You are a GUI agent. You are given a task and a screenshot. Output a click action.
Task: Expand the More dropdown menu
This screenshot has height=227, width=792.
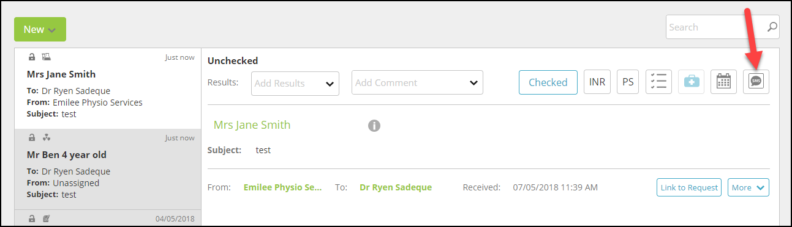point(749,187)
